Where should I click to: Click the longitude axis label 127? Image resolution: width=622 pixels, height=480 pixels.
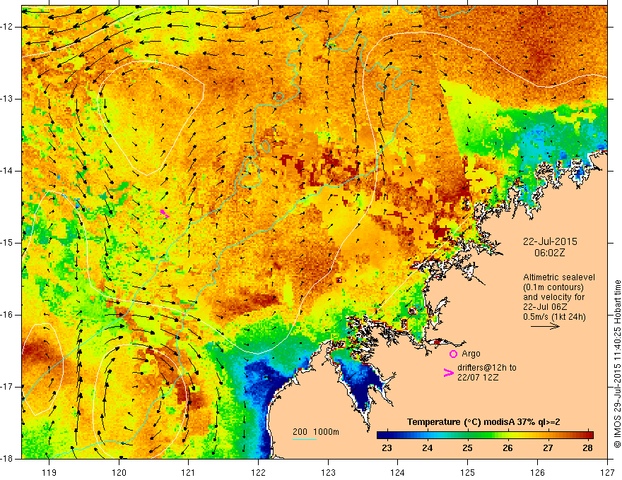607,472
